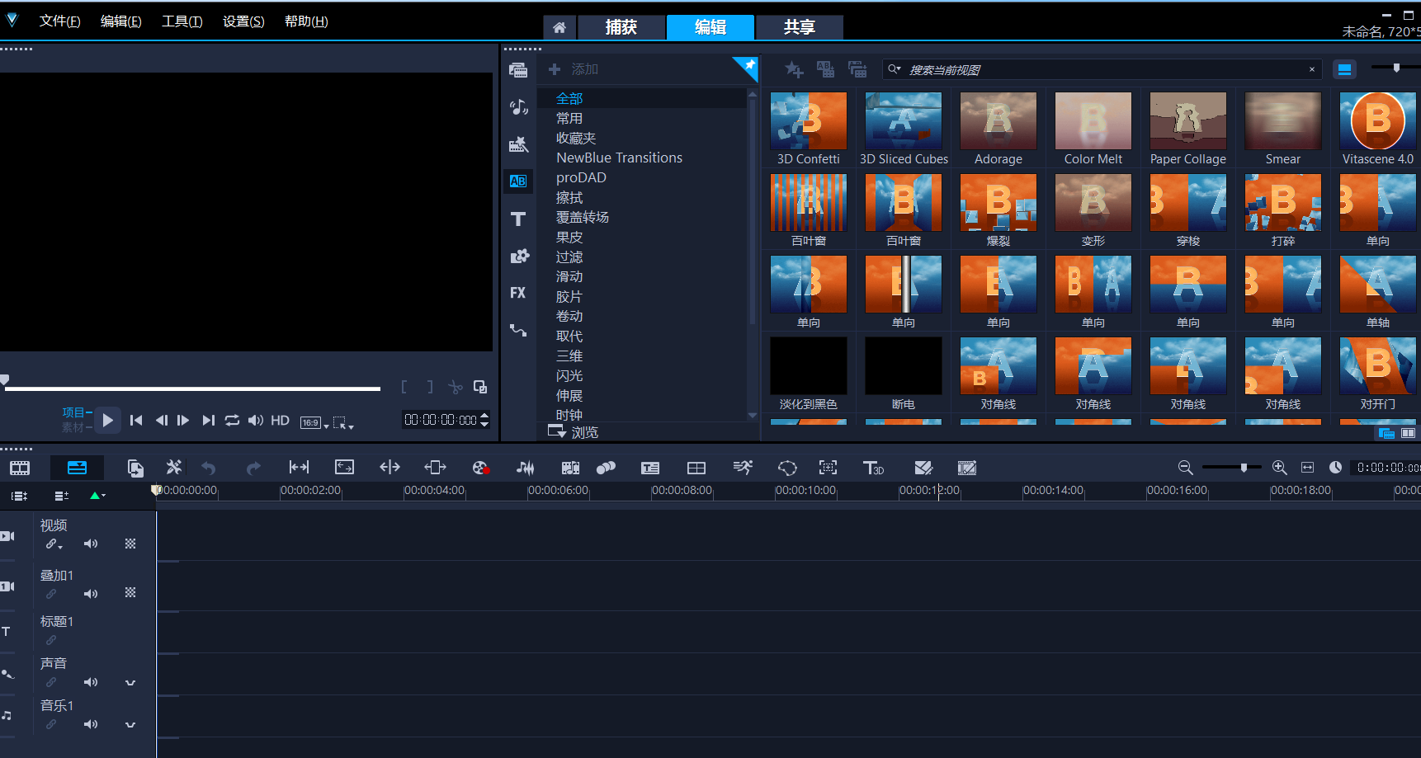
Task: Open the 帮助 menu
Action: [x=306, y=21]
